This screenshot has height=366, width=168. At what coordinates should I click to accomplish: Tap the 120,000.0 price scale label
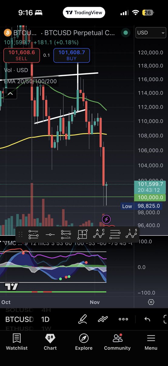[151, 52]
